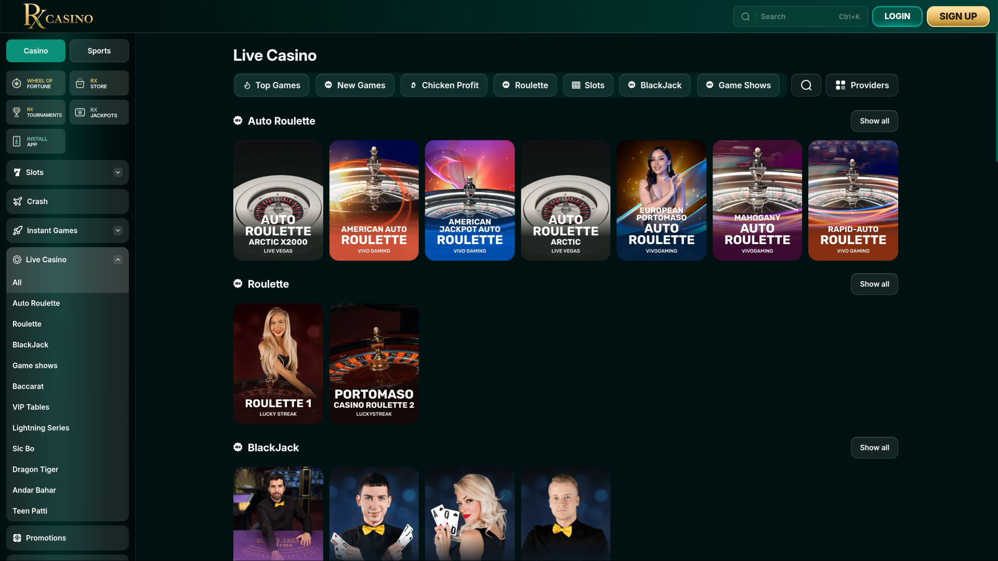The height and width of the screenshot is (561, 998).
Task: Select the Top Games flame filter
Action: pyautogui.click(x=272, y=85)
